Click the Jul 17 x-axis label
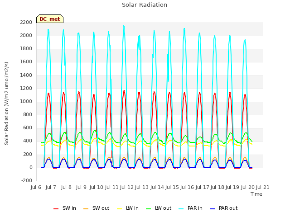The image size is (290, 217). click(x=202, y=187)
